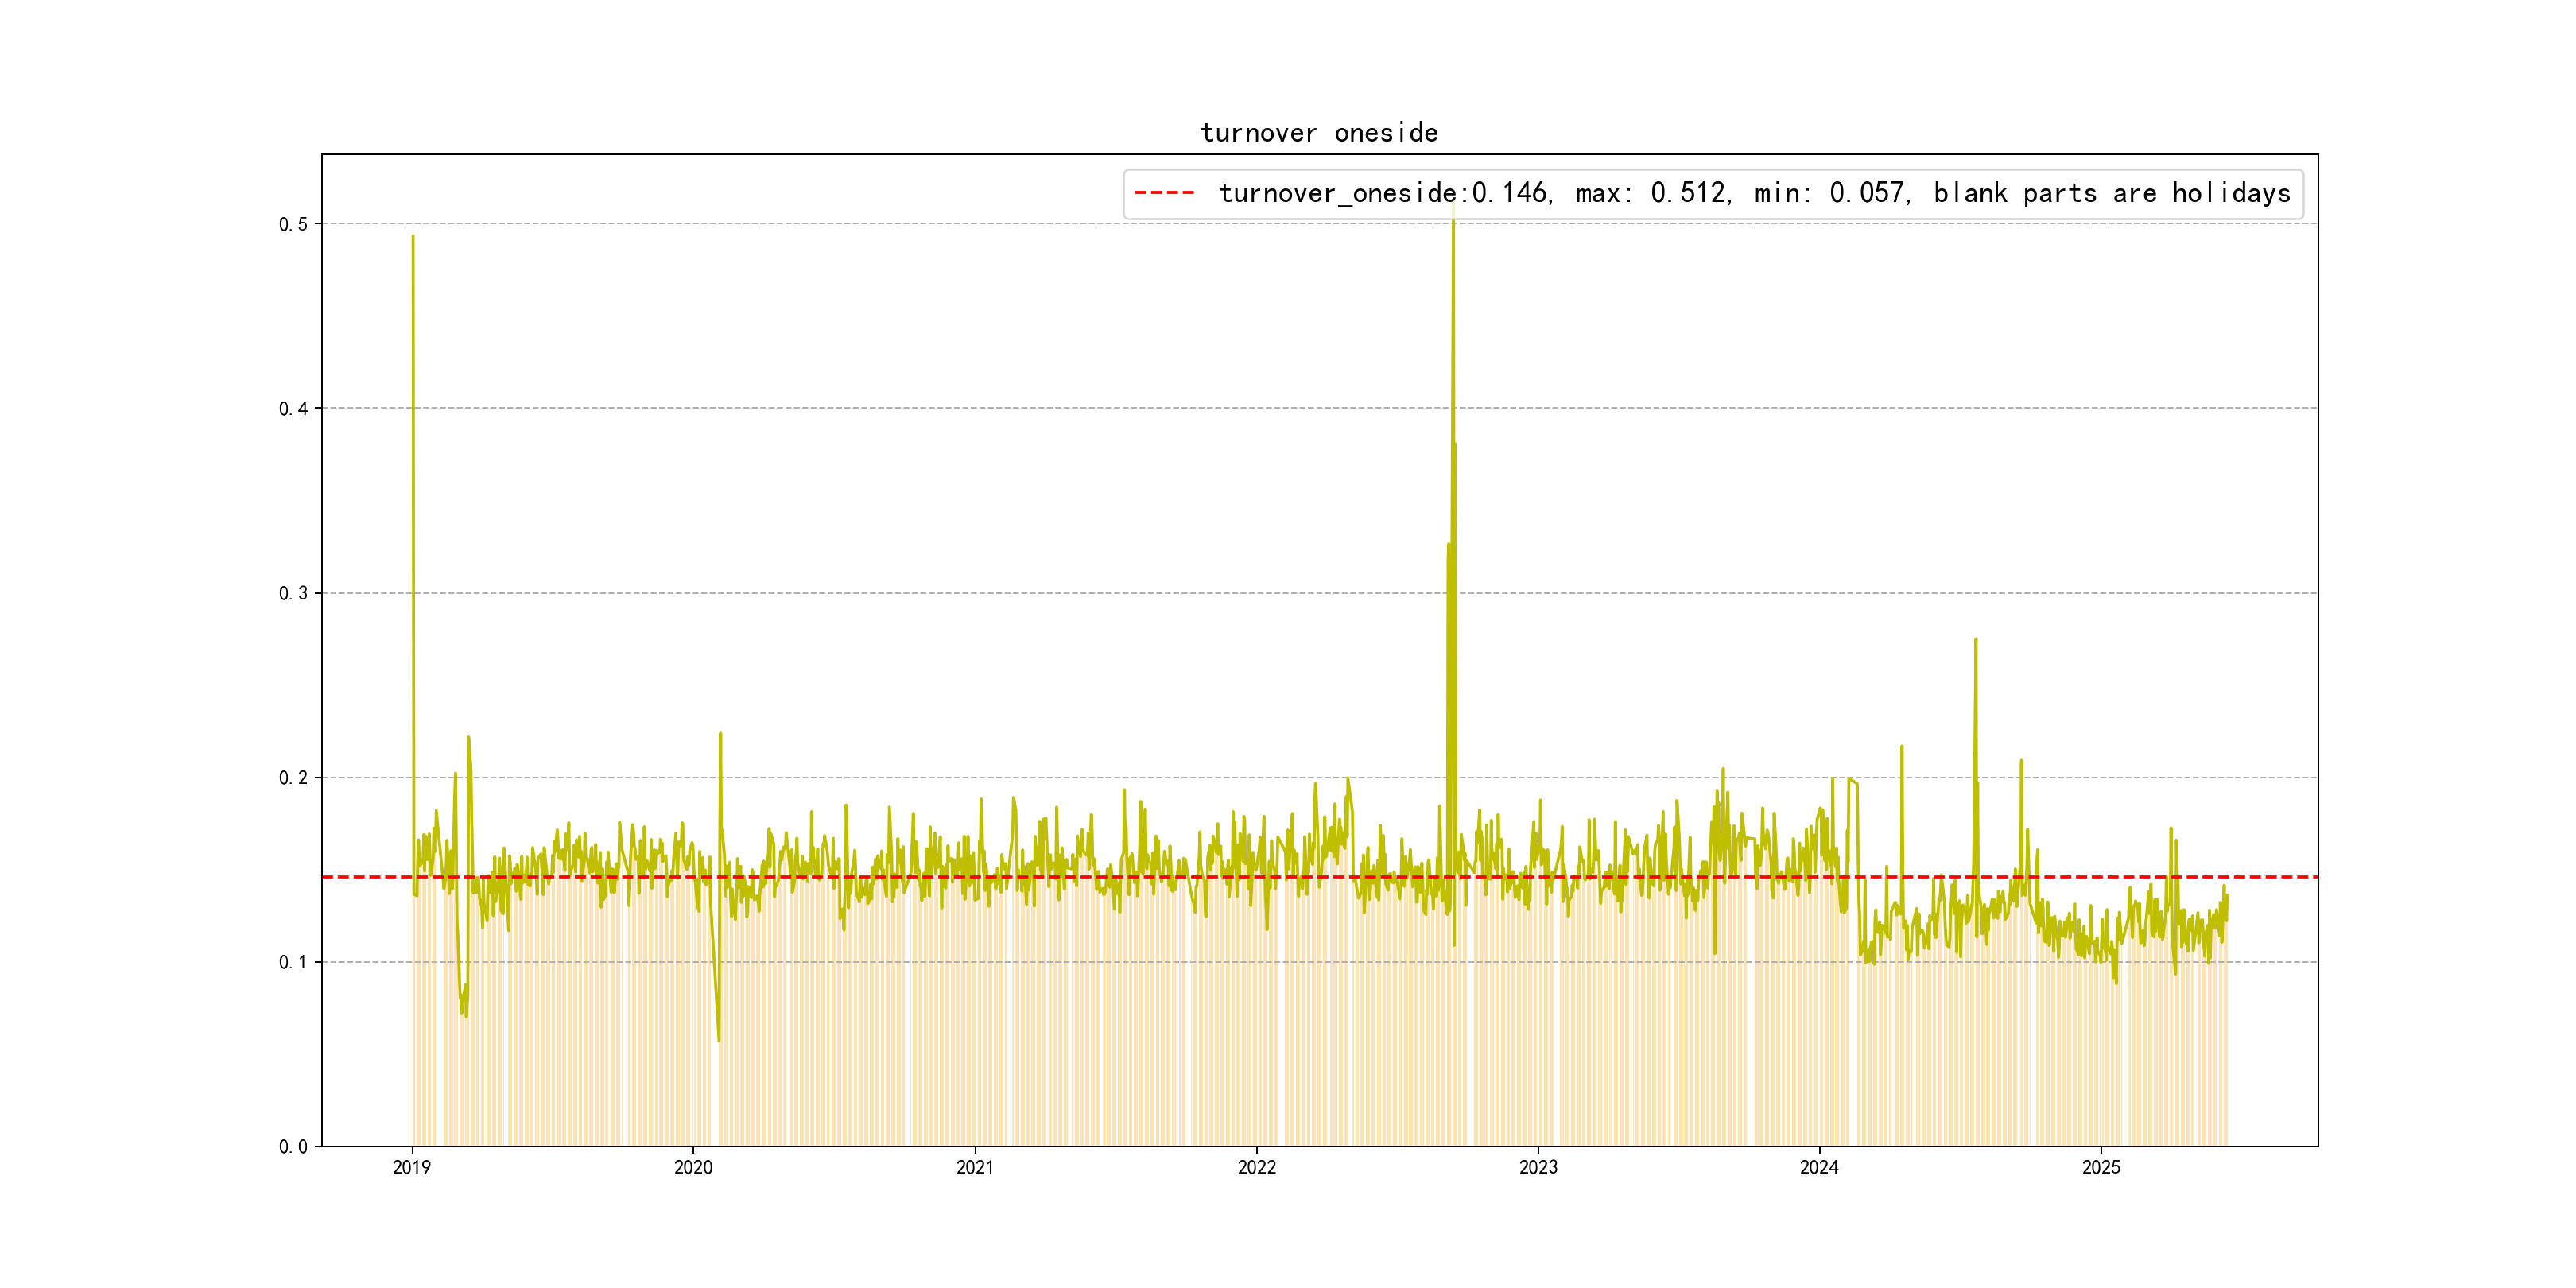Select the 2025 x-axis tick label
The height and width of the screenshot is (1288, 2576).
2101,1167
